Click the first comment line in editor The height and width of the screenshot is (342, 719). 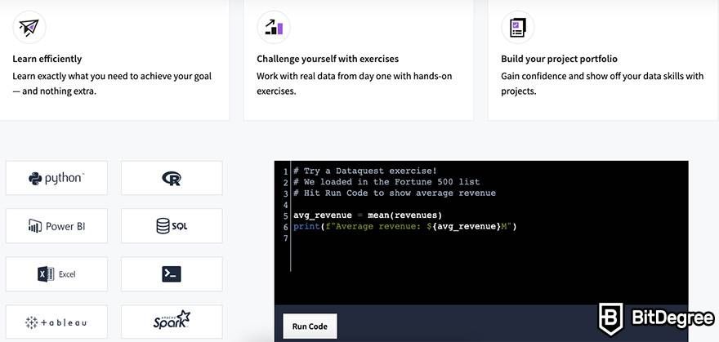click(x=365, y=171)
